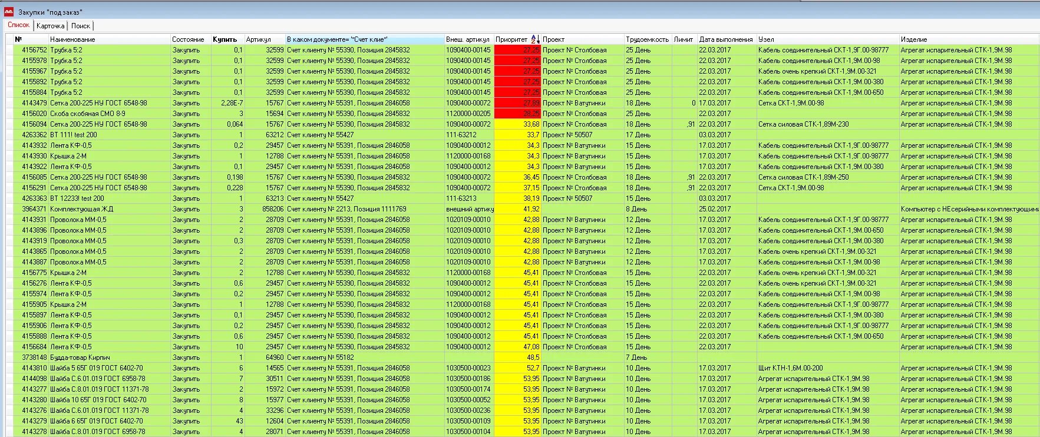Select the 'Скоба скобяная СМО 8-9' item

[88, 114]
